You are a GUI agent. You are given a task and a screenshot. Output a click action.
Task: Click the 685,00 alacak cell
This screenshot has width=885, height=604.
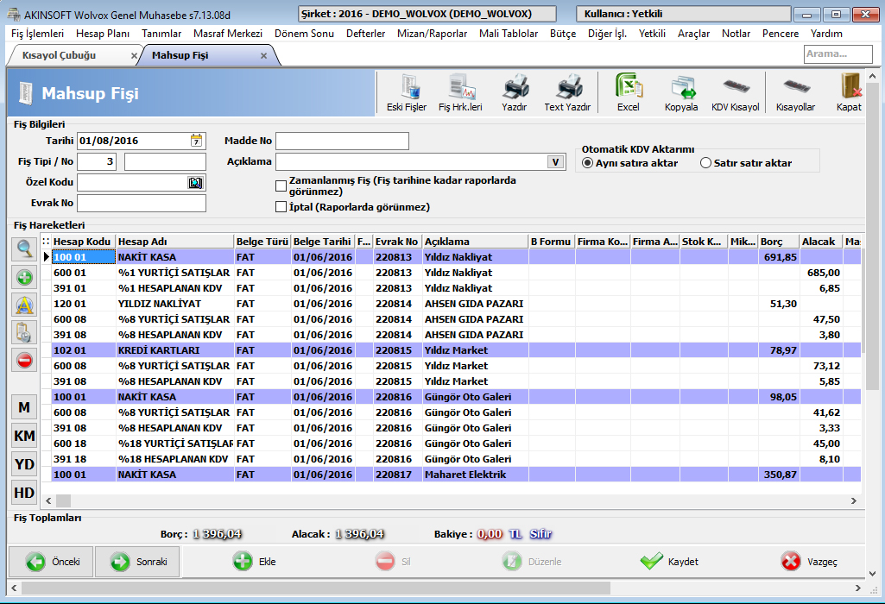click(x=822, y=273)
